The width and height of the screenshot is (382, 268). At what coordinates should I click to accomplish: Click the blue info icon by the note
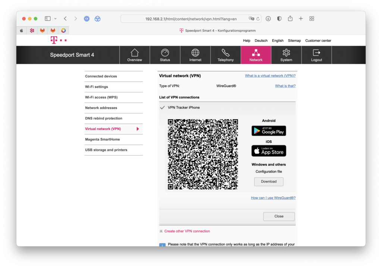pos(162,244)
